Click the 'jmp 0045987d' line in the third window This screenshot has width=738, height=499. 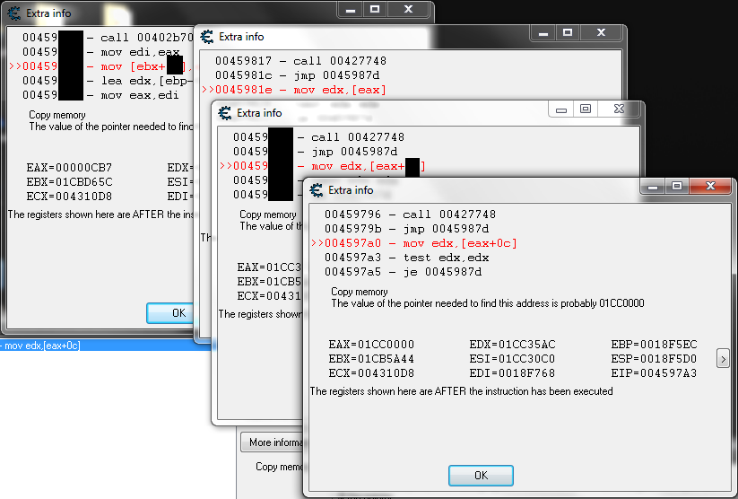[315, 152]
